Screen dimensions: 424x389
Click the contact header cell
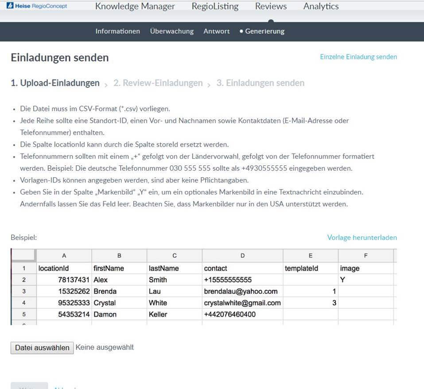tap(242, 268)
